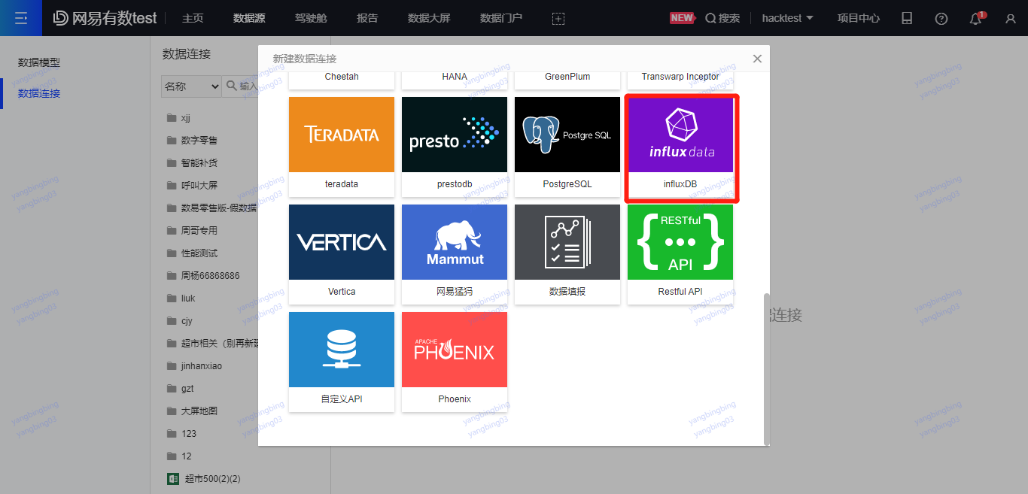Choose the influxDB connector tile
Viewport: 1028px width, 494px height.
click(680, 147)
